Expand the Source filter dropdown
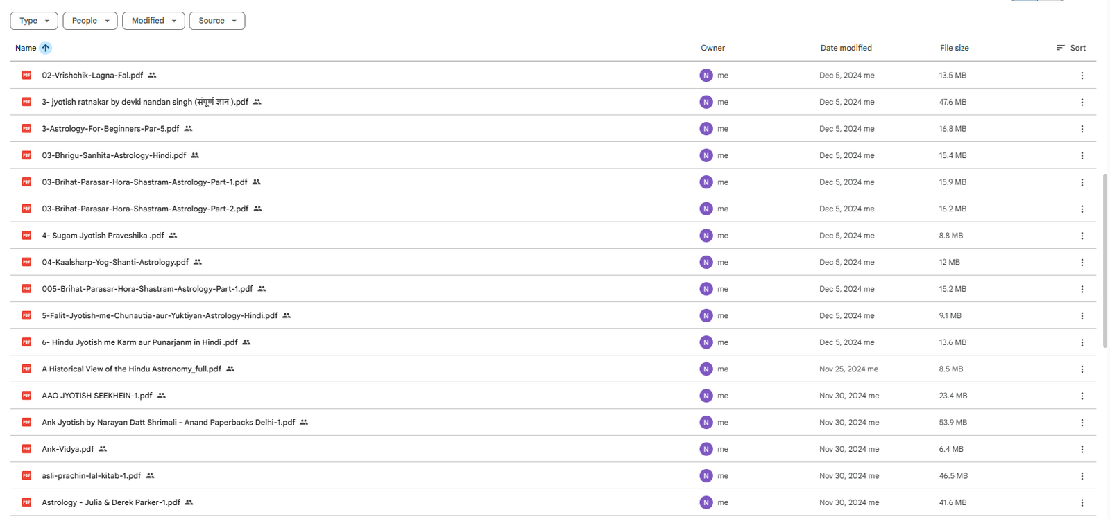Screen dimensions: 1110x519 point(216,21)
